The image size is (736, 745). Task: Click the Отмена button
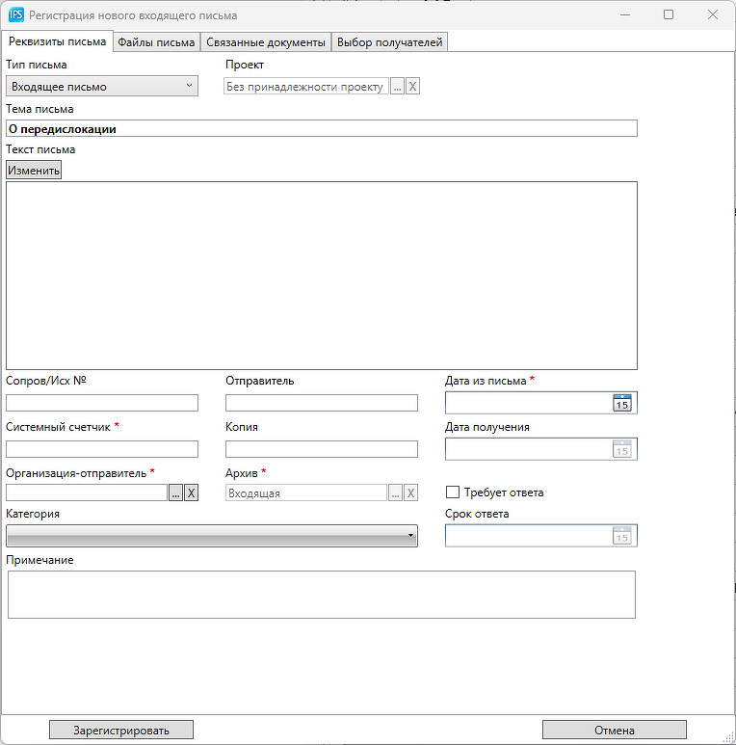pyautogui.click(x=614, y=730)
